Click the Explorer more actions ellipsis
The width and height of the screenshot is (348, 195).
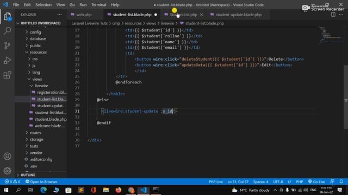pos(60,15)
